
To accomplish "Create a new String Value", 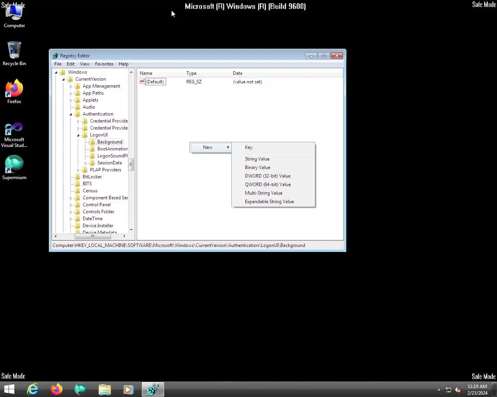I will [x=273, y=159].
